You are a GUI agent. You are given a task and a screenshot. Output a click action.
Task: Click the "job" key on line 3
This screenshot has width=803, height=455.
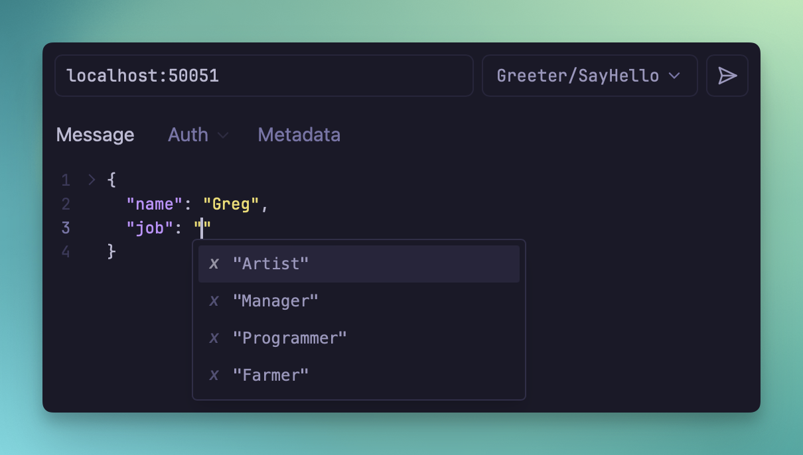pyautogui.click(x=150, y=228)
